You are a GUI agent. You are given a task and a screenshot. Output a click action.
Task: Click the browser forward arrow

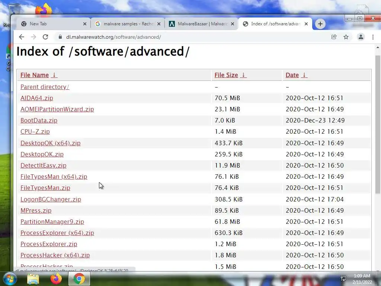[33, 37]
